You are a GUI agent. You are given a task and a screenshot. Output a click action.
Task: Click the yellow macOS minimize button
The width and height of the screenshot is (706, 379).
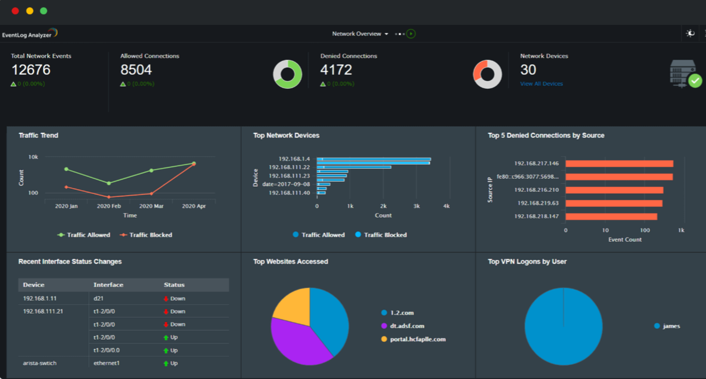click(x=30, y=11)
